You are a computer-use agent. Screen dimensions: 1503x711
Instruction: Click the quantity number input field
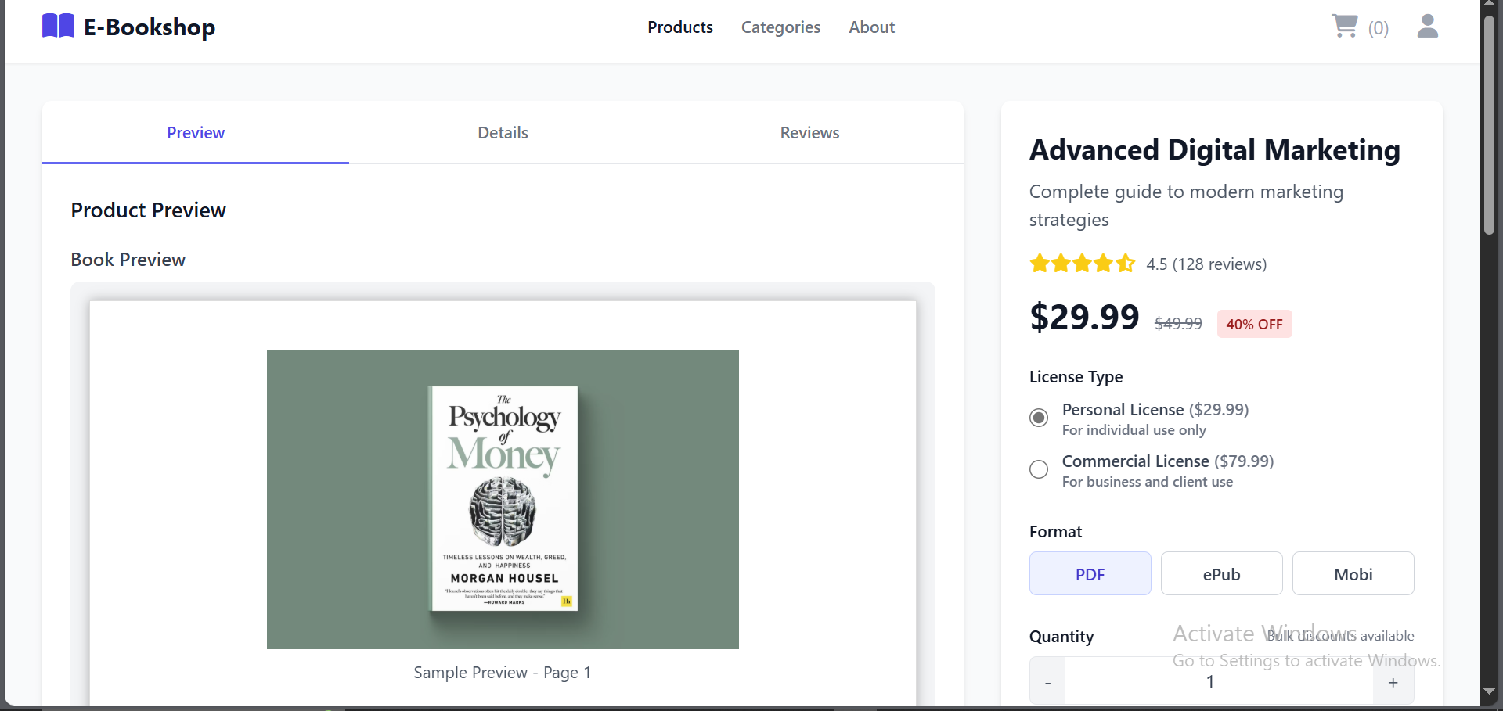(x=1210, y=683)
